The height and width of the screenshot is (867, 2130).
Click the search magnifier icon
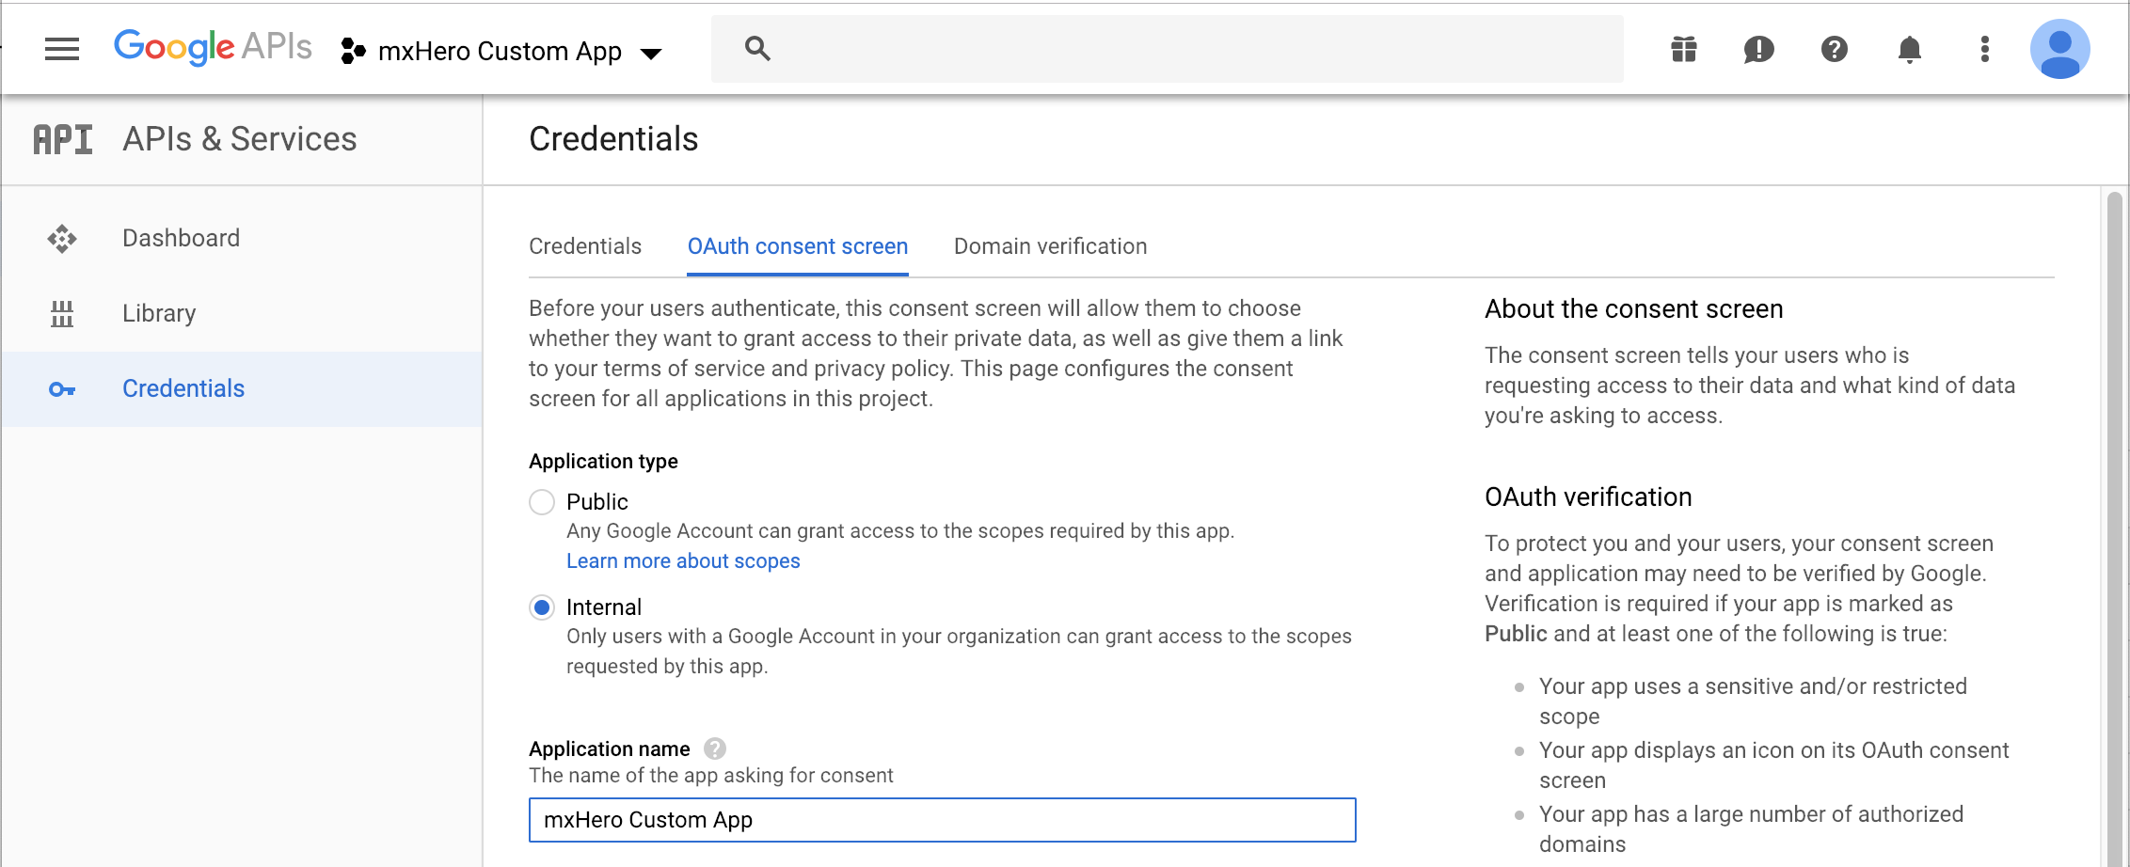(x=757, y=49)
